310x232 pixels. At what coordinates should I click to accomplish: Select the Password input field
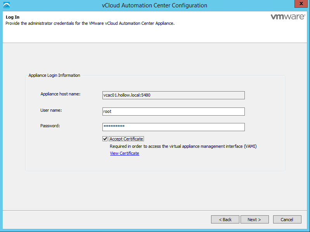(173, 127)
